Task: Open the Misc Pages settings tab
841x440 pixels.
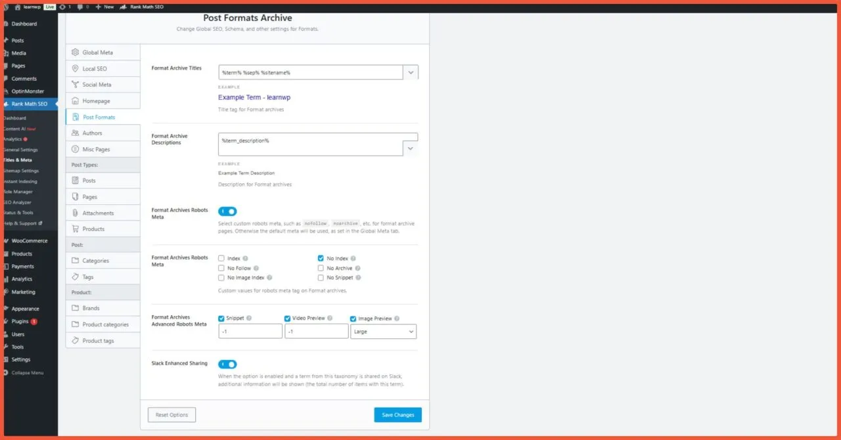Action: 96,150
